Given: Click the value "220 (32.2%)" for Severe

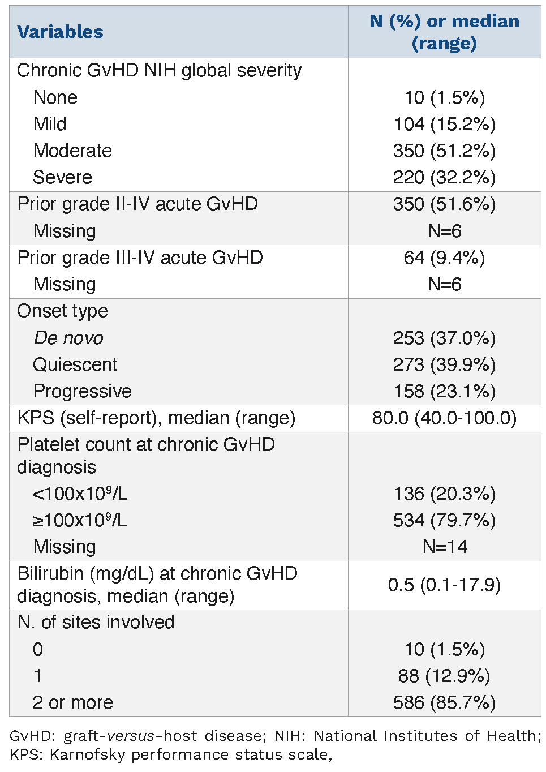Looking at the screenshot, I should click(444, 178).
